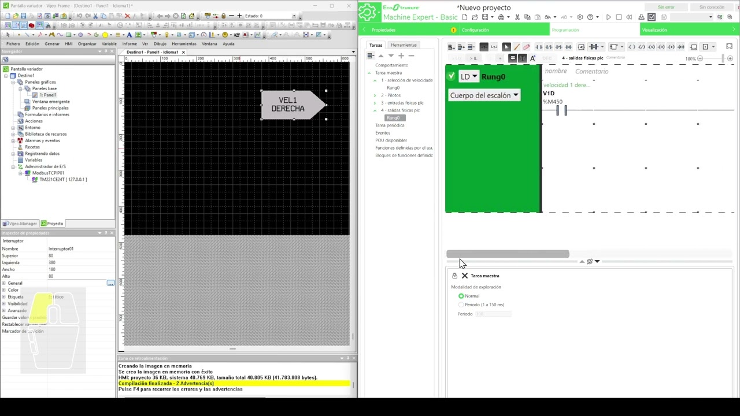Insert a normally open contact

(x=539, y=47)
